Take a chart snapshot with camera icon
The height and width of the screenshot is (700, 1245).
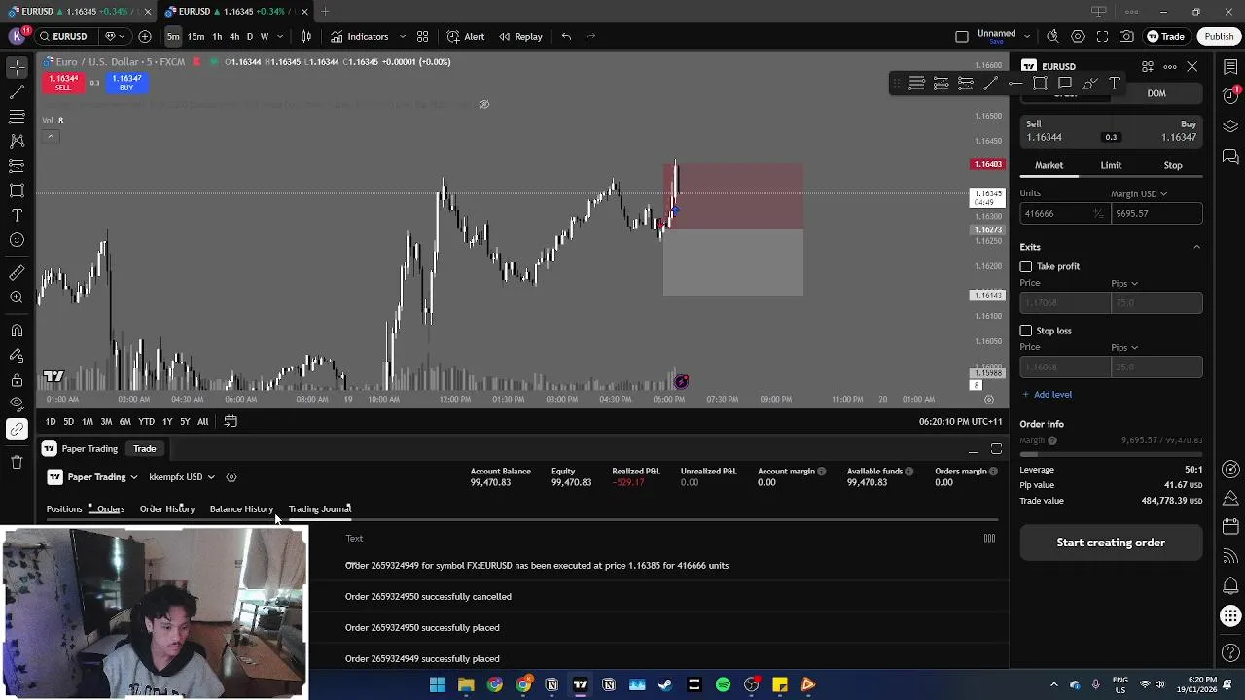tap(1126, 36)
